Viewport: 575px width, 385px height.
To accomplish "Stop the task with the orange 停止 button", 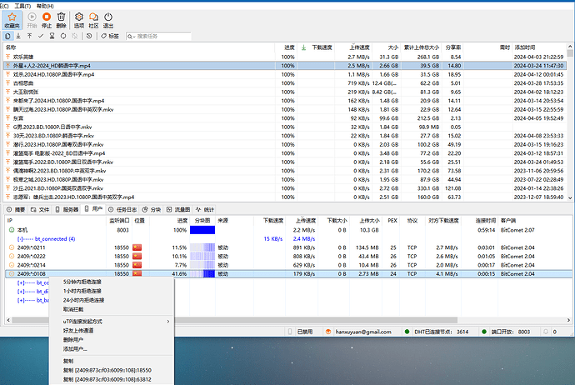I will (47, 20).
